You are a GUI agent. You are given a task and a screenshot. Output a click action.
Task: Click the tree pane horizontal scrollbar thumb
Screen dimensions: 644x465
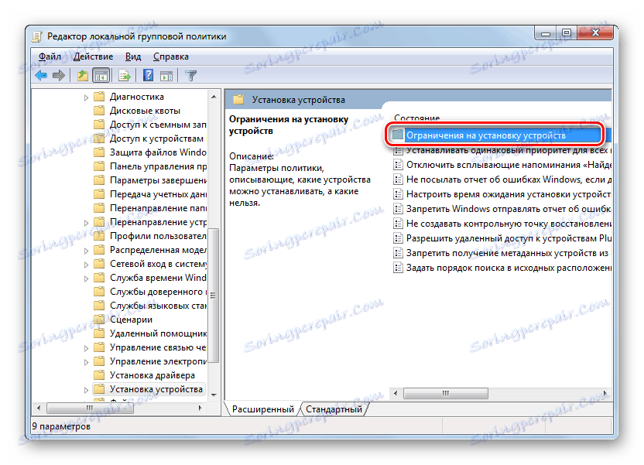pos(90,408)
